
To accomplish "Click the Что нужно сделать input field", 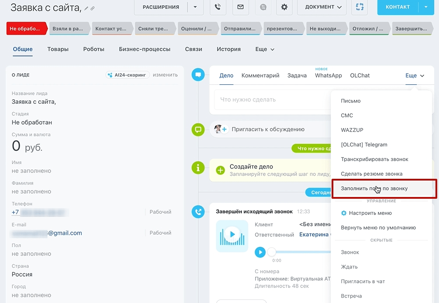I will pos(272,100).
